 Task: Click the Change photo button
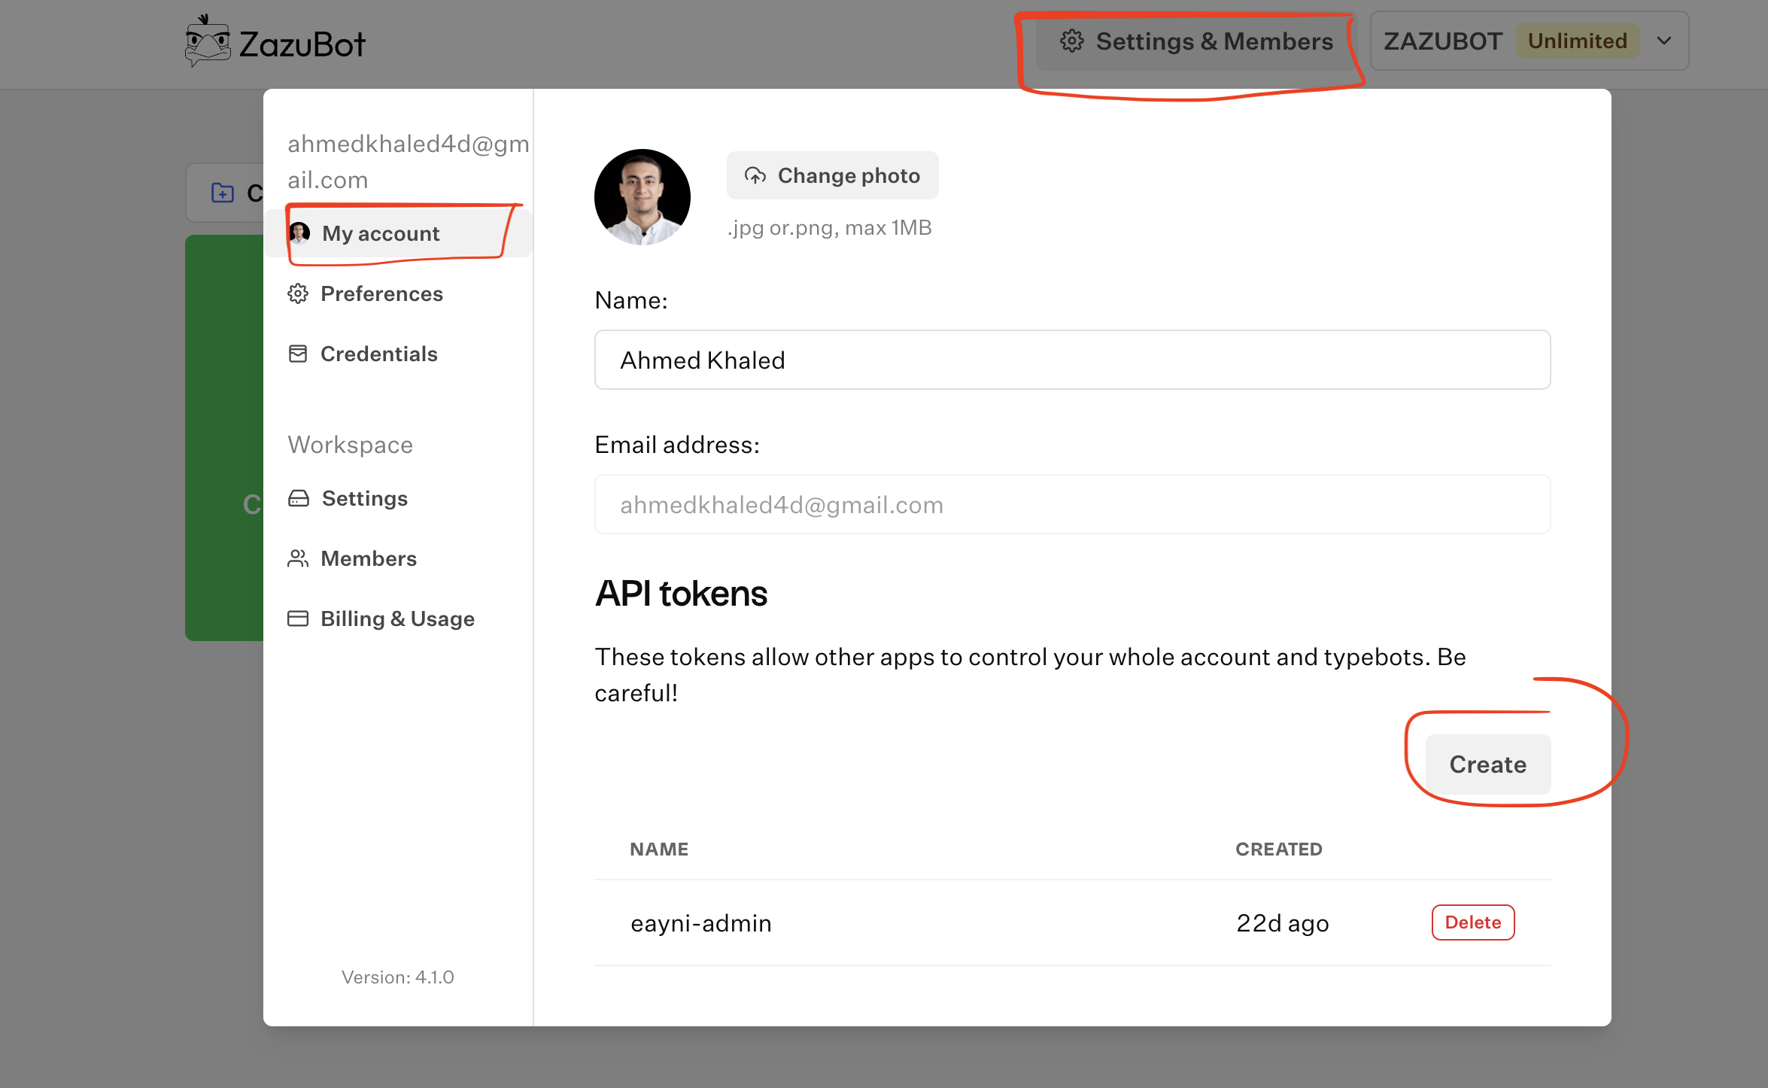832,175
